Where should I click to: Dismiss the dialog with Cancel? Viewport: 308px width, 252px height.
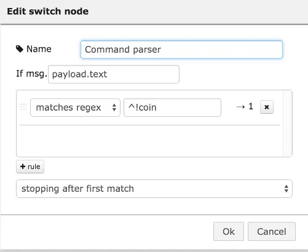pyautogui.click(x=272, y=232)
